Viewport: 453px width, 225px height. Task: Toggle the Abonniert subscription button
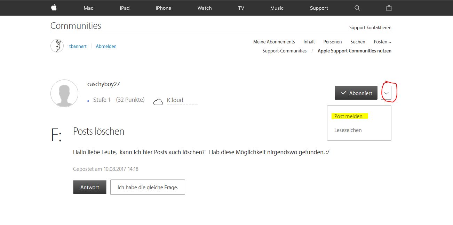[x=356, y=93]
